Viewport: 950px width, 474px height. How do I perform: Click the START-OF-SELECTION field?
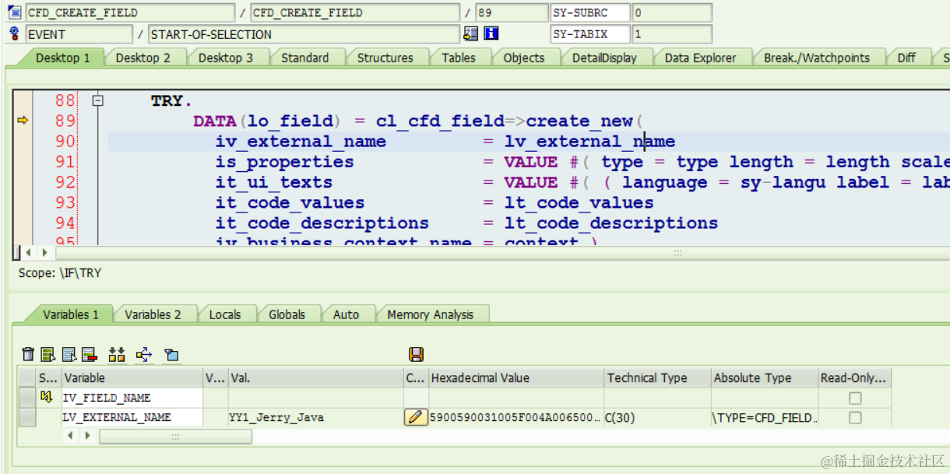304,33
